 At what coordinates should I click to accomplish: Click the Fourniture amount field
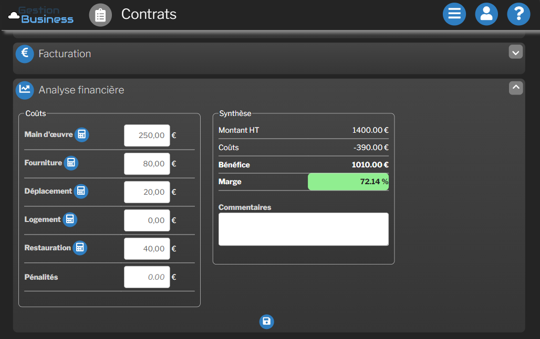point(147,164)
